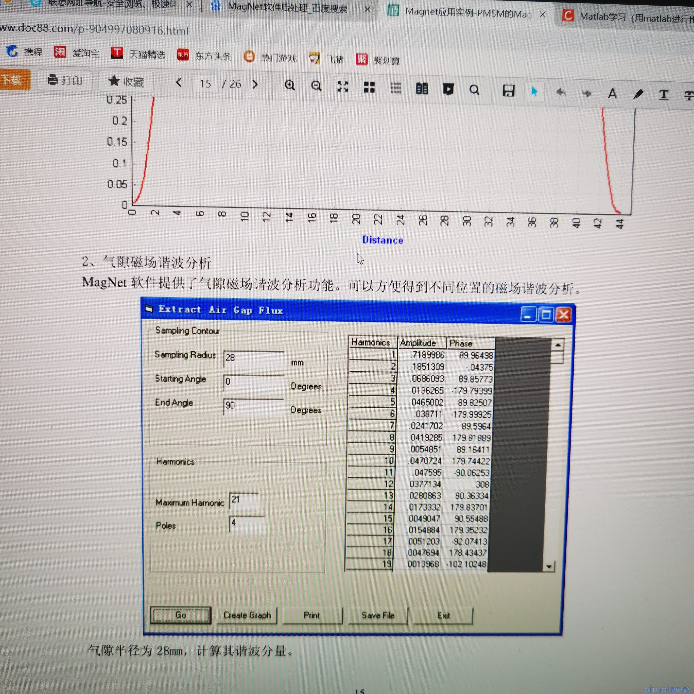The width and height of the screenshot is (694, 694).
Task: Click the Create Graph button
Action: [247, 615]
